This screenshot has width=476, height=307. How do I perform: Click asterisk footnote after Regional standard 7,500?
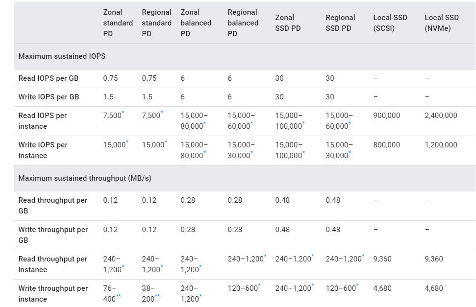coord(161,112)
